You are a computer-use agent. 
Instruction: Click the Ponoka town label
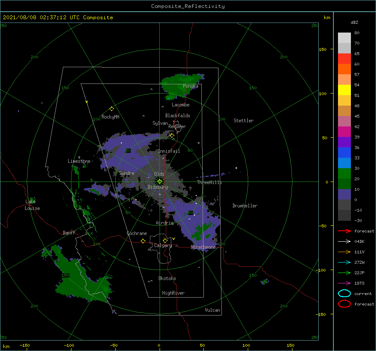[191, 86]
